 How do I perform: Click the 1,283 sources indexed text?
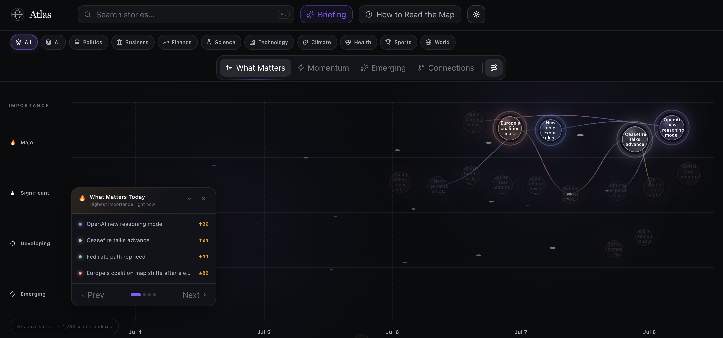click(x=88, y=327)
